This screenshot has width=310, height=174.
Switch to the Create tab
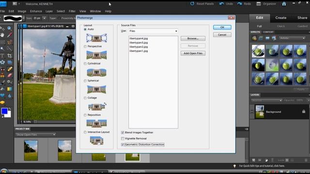click(x=281, y=18)
